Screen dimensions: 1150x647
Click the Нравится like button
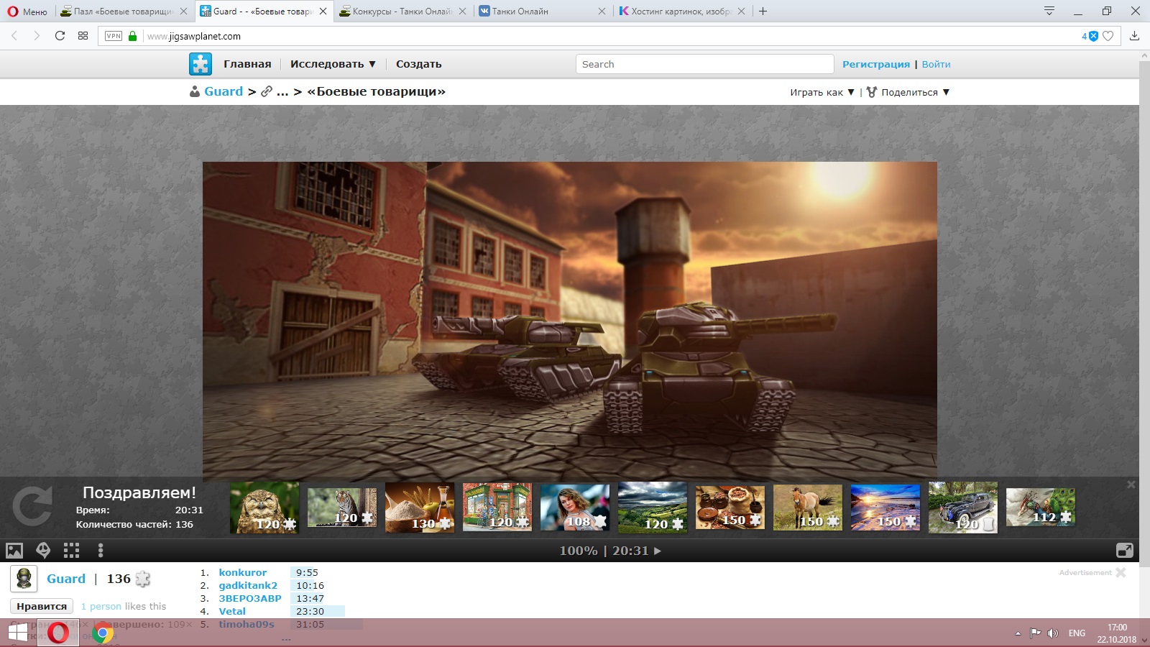point(42,606)
